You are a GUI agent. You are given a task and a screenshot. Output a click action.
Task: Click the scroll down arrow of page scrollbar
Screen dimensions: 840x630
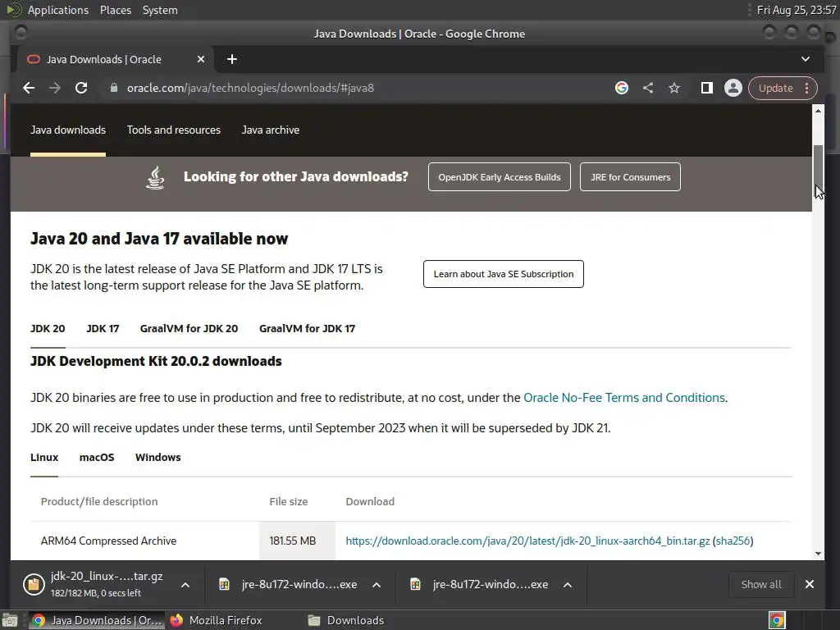[818, 554]
